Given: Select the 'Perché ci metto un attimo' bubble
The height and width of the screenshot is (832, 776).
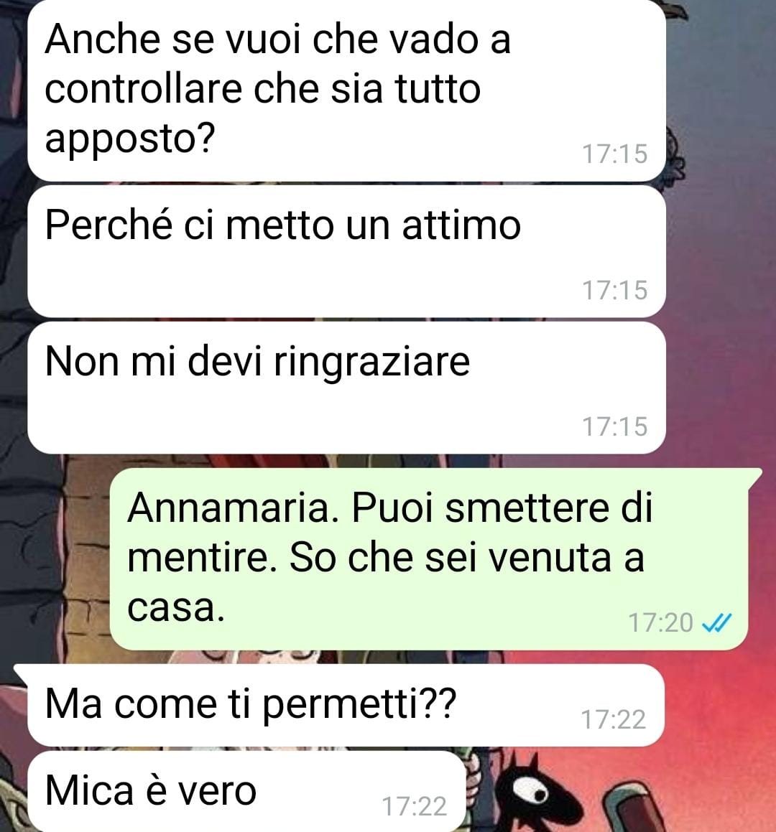Looking at the screenshot, I should click(x=346, y=252).
